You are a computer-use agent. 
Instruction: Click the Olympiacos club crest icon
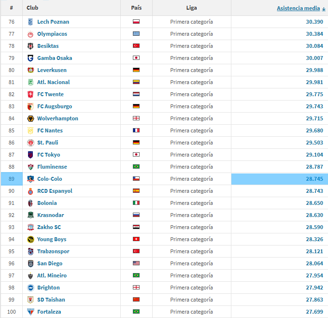[30, 34]
